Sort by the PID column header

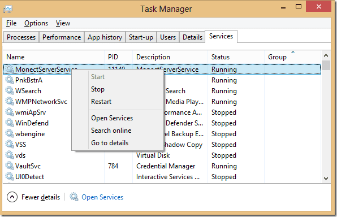coord(118,57)
